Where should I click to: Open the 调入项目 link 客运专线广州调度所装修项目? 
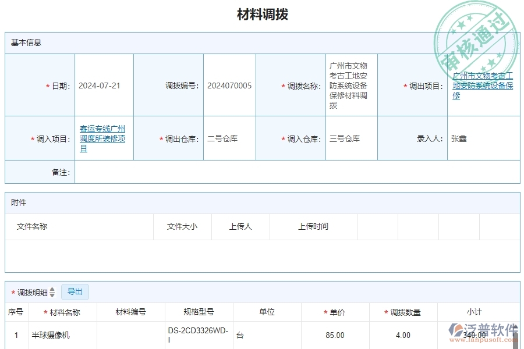[x=103, y=138]
